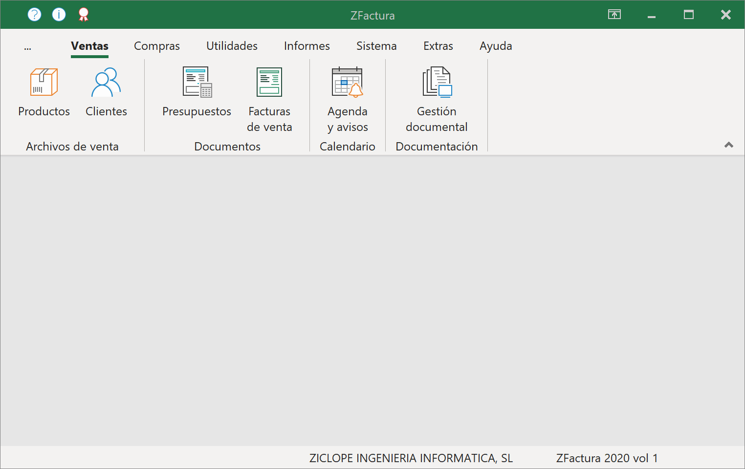The height and width of the screenshot is (469, 745).
Task: Open the Informes tab
Action: [307, 46]
